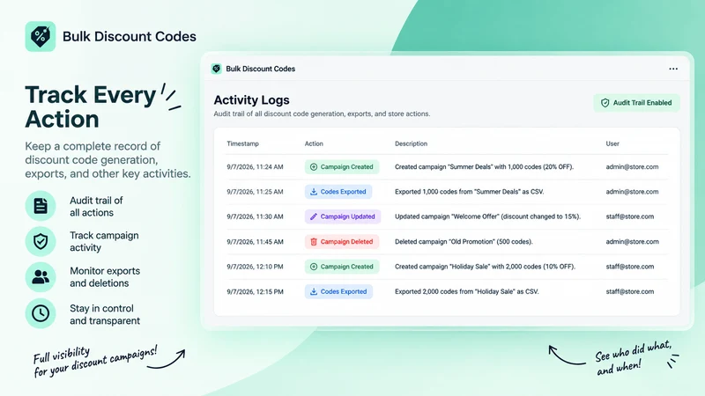This screenshot has width=705, height=396.
Task: Click the Stay in control and transparent text
Action: click(x=105, y=314)
